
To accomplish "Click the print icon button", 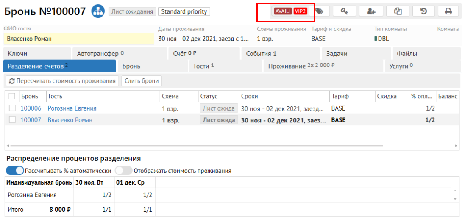I will tap(448, 11).
